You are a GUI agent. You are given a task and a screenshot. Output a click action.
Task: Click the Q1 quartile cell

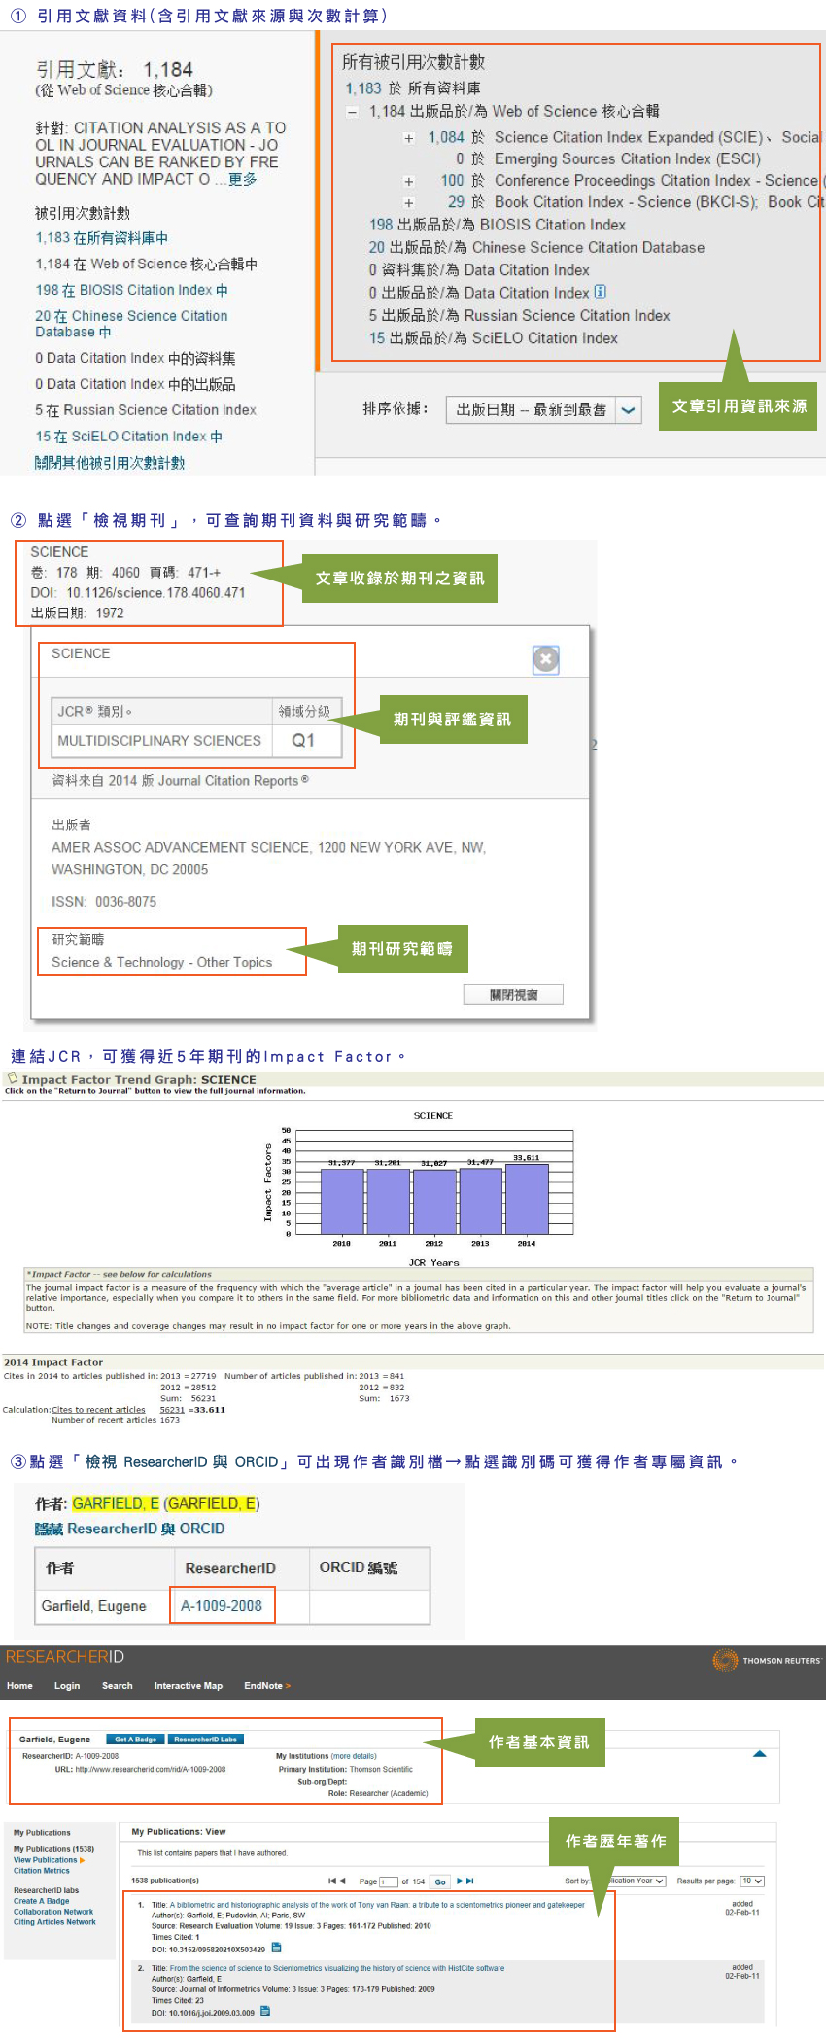click(x=305, y=740)
